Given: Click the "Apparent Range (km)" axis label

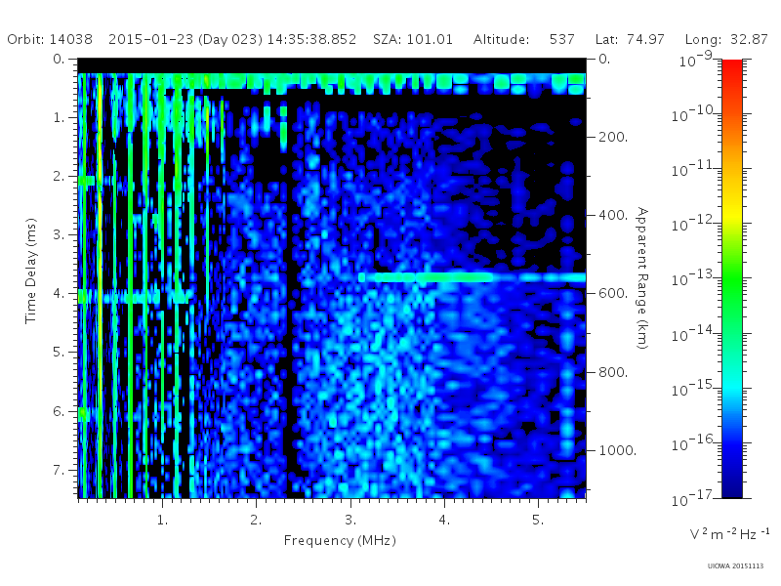Looking at the screenshot, I should click(x=642, y=278).
